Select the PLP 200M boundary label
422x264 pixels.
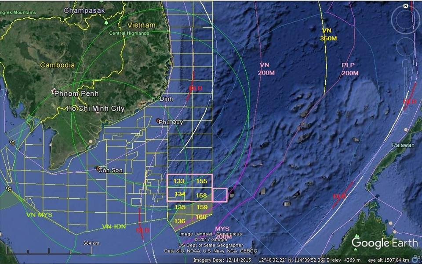tap(349, 69)
